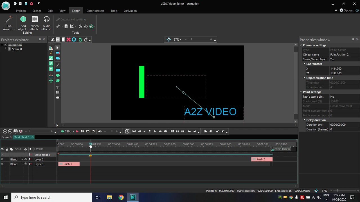Viewport: 360px width, 202px height.
Task: Toggle visibility of Movement 1 layer
Action: click(x=2, y=155)
